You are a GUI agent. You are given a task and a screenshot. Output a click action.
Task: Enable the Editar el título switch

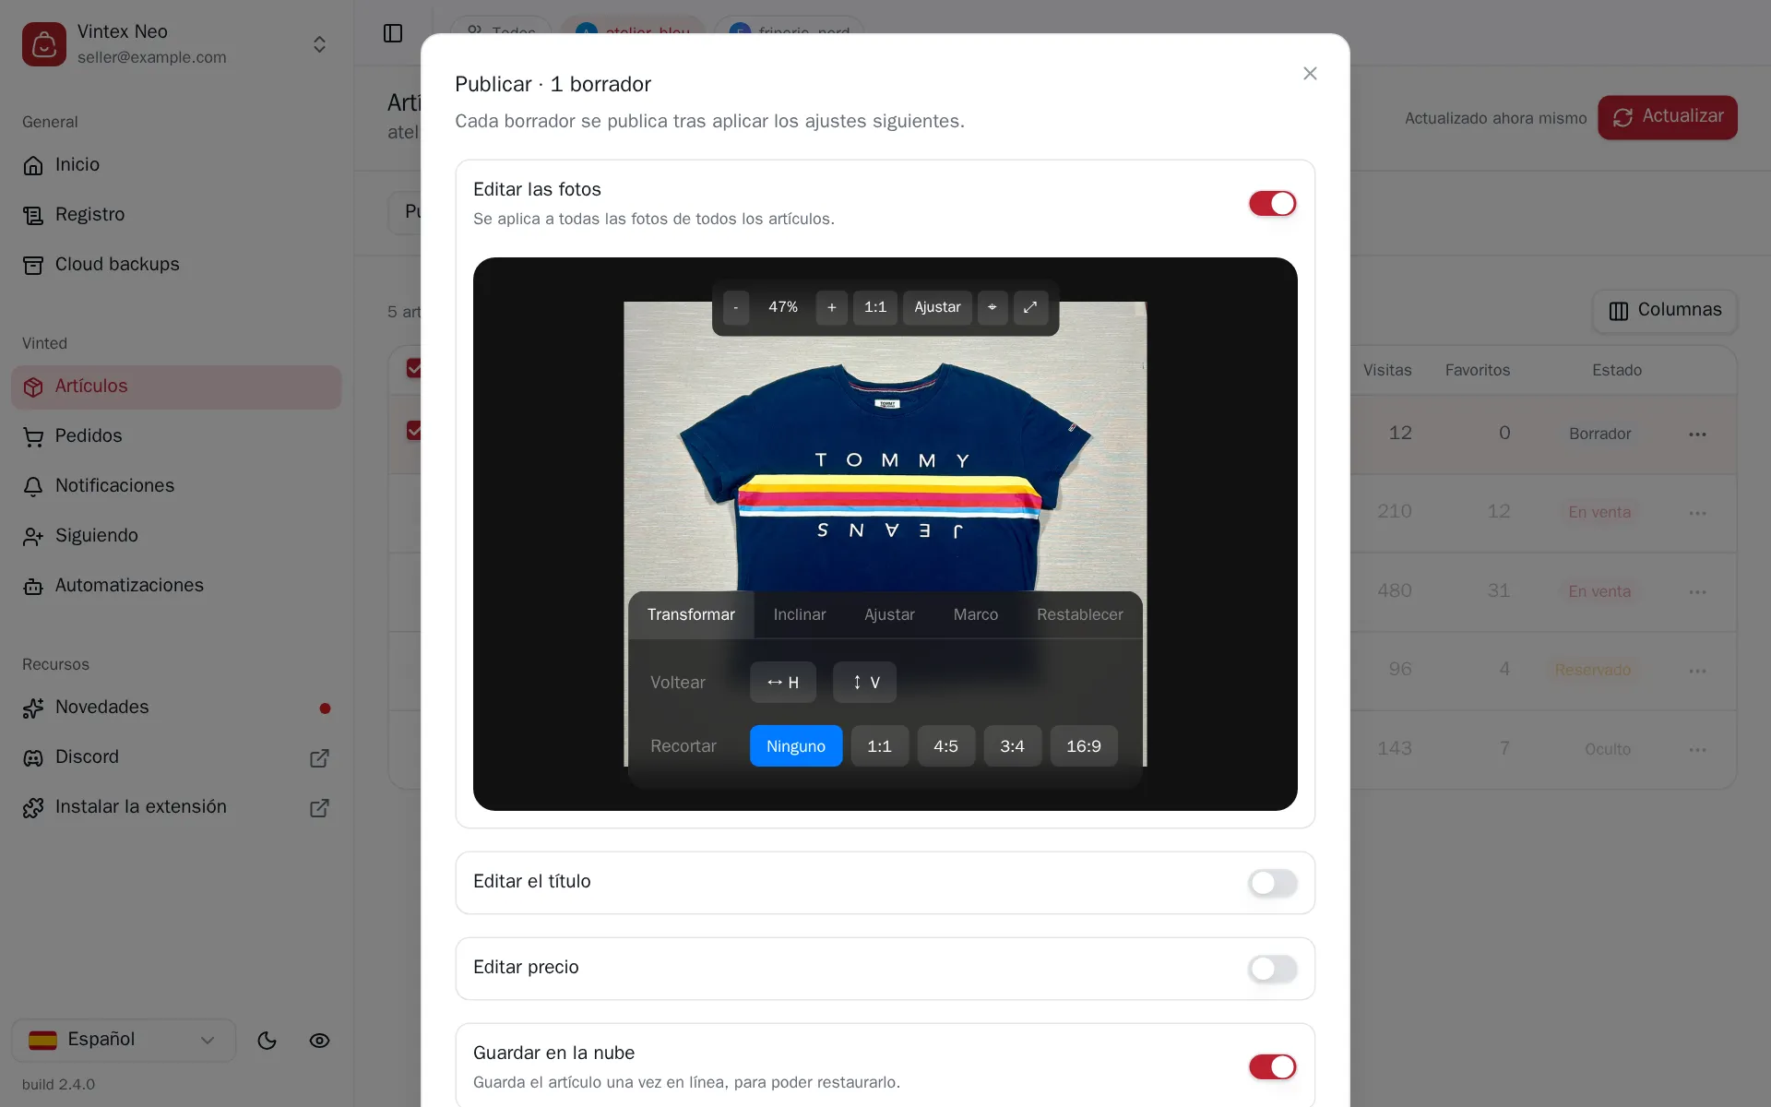[x=1273, y=883]
